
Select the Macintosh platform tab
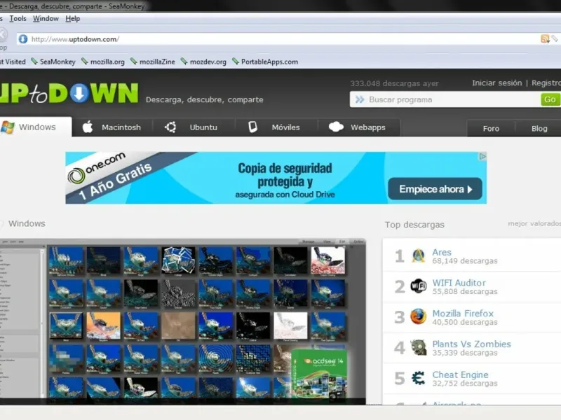tap(112, 127)
